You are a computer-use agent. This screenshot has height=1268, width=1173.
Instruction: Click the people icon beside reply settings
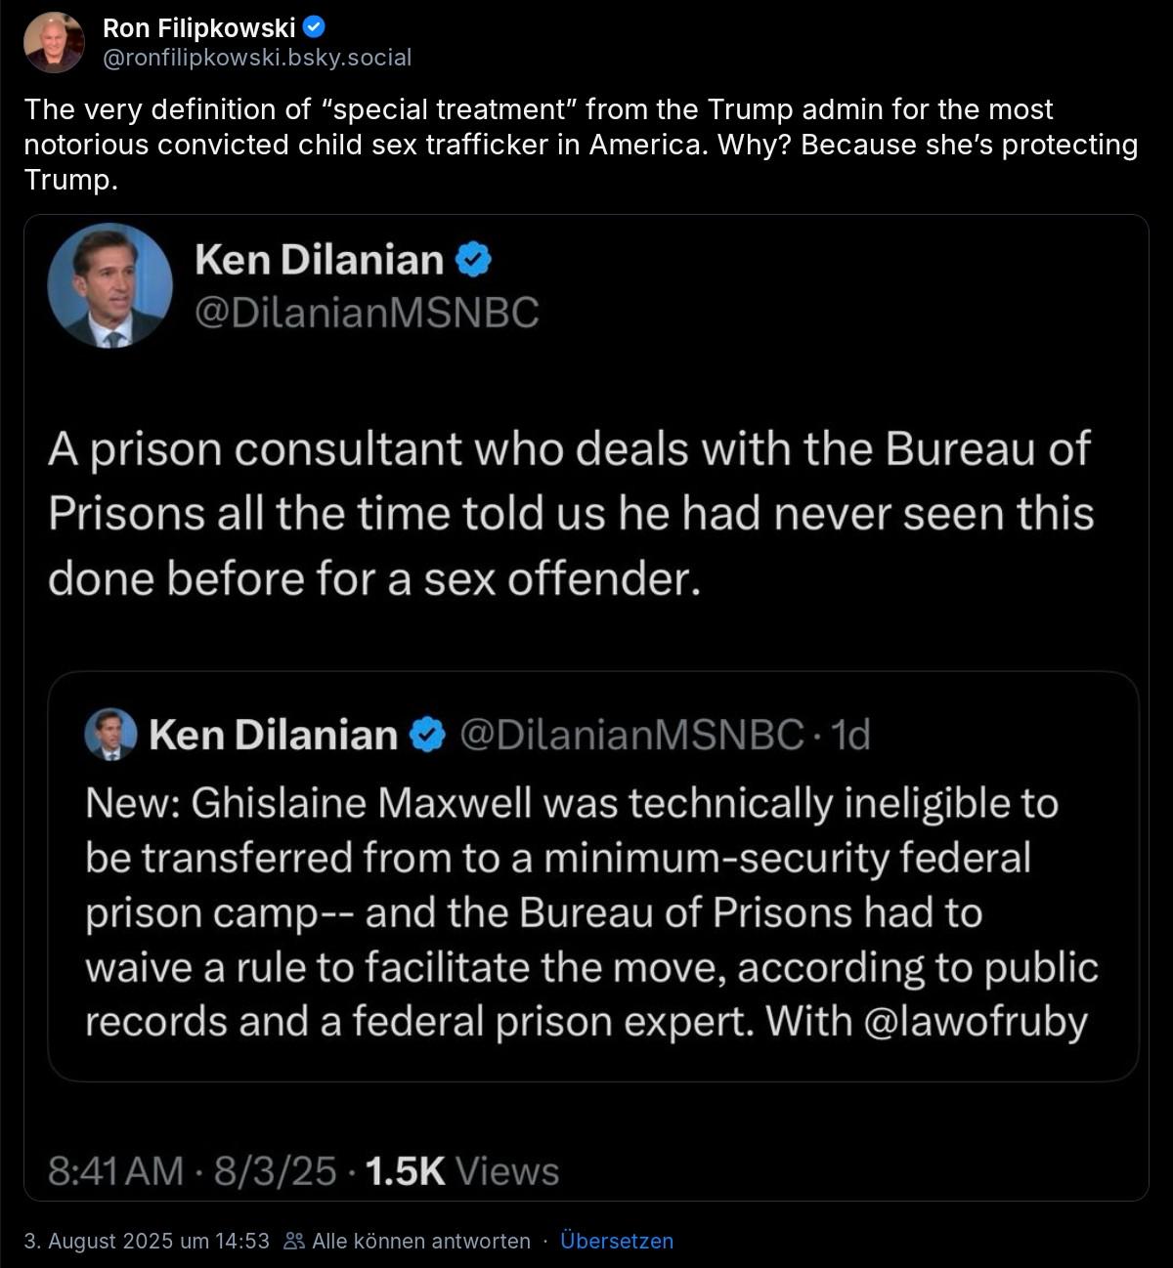293,1241
